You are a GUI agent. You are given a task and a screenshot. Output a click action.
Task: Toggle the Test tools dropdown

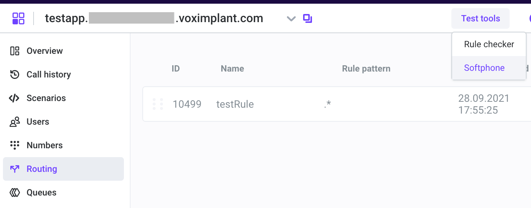480,18
